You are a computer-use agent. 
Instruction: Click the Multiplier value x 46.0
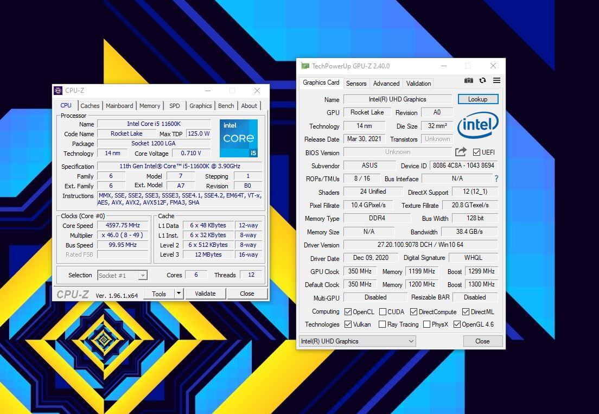click(123, 235)
